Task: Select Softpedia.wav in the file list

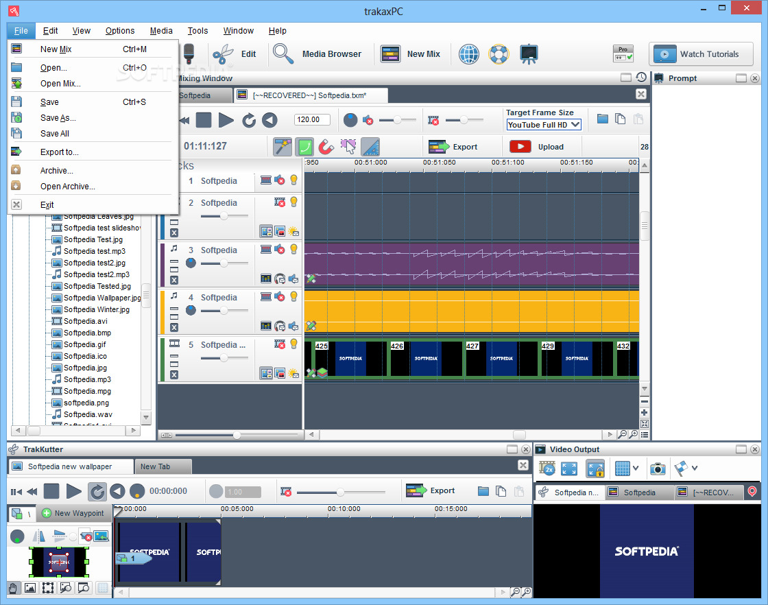Action: tap(82, 414)
